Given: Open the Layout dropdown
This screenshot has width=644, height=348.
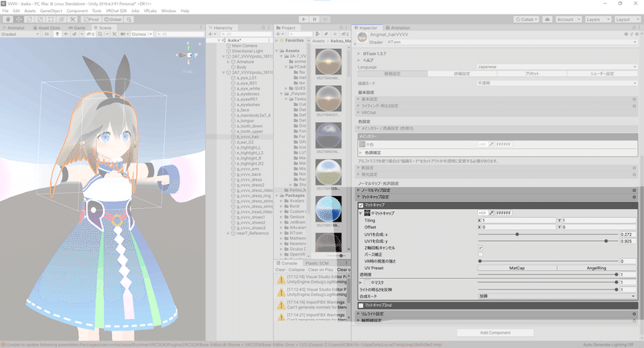Looking at the screenshot, I should [627, 19].
